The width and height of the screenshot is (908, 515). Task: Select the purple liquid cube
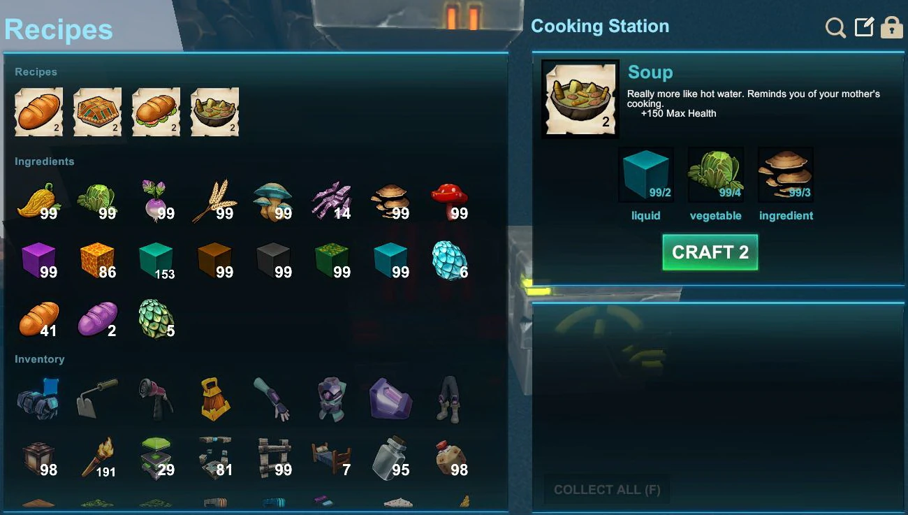click(39, 259)
